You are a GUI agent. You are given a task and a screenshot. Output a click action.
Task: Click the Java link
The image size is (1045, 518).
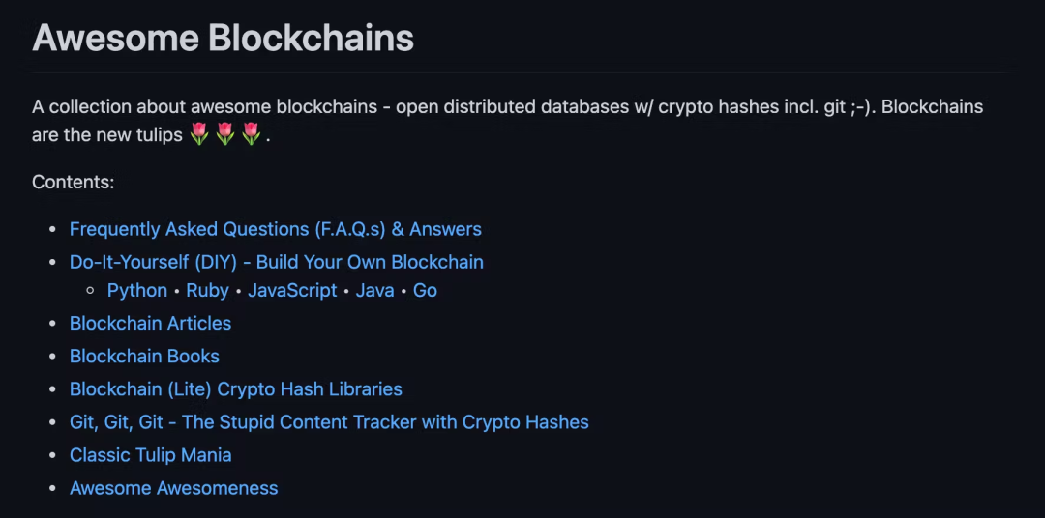[x=374, y=290]
